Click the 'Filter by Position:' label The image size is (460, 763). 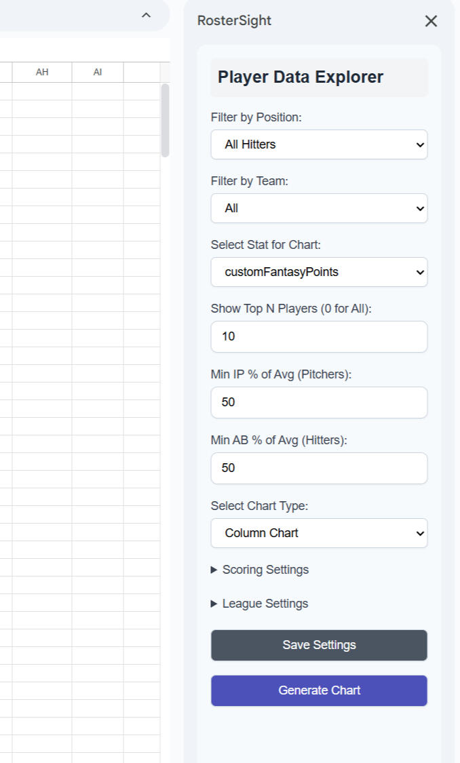click(256, 117)
